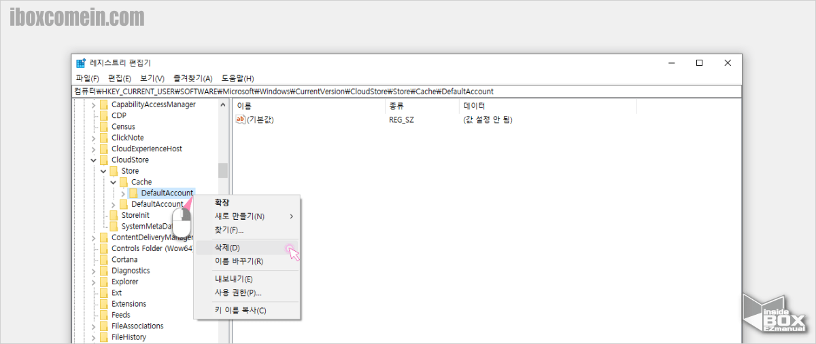Choose 삭제(D) to delete the key
816x344 pixels.
tap(247, 248)
